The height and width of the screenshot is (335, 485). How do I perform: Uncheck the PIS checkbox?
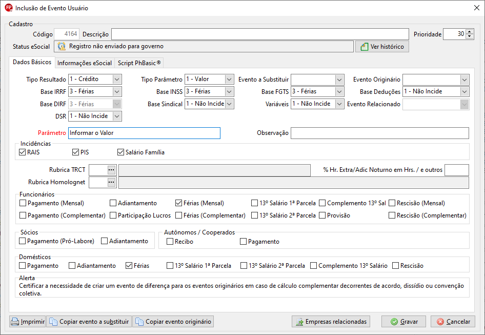pyautogui.click(x=75, y=152)
